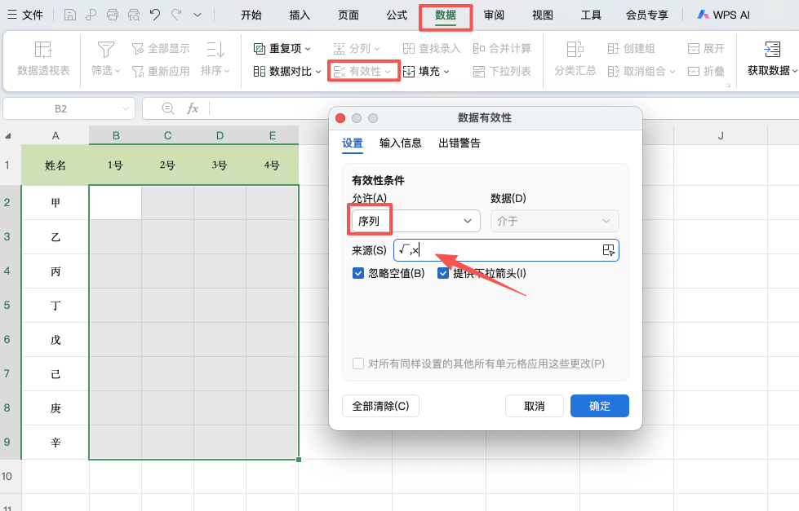This screenshot has width=799, height=511.
Task: Click the outline group dialog launcher
Action: point(728,85)
